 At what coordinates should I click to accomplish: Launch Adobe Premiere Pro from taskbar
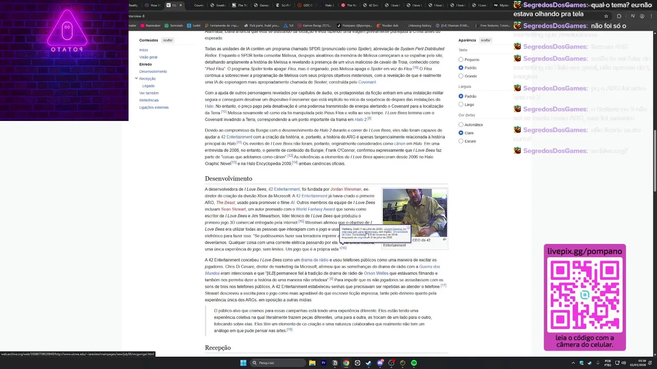pyautogui.click(x=323, y=363)
